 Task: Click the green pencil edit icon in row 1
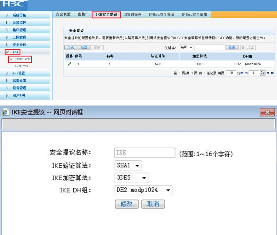coord(69,64)
